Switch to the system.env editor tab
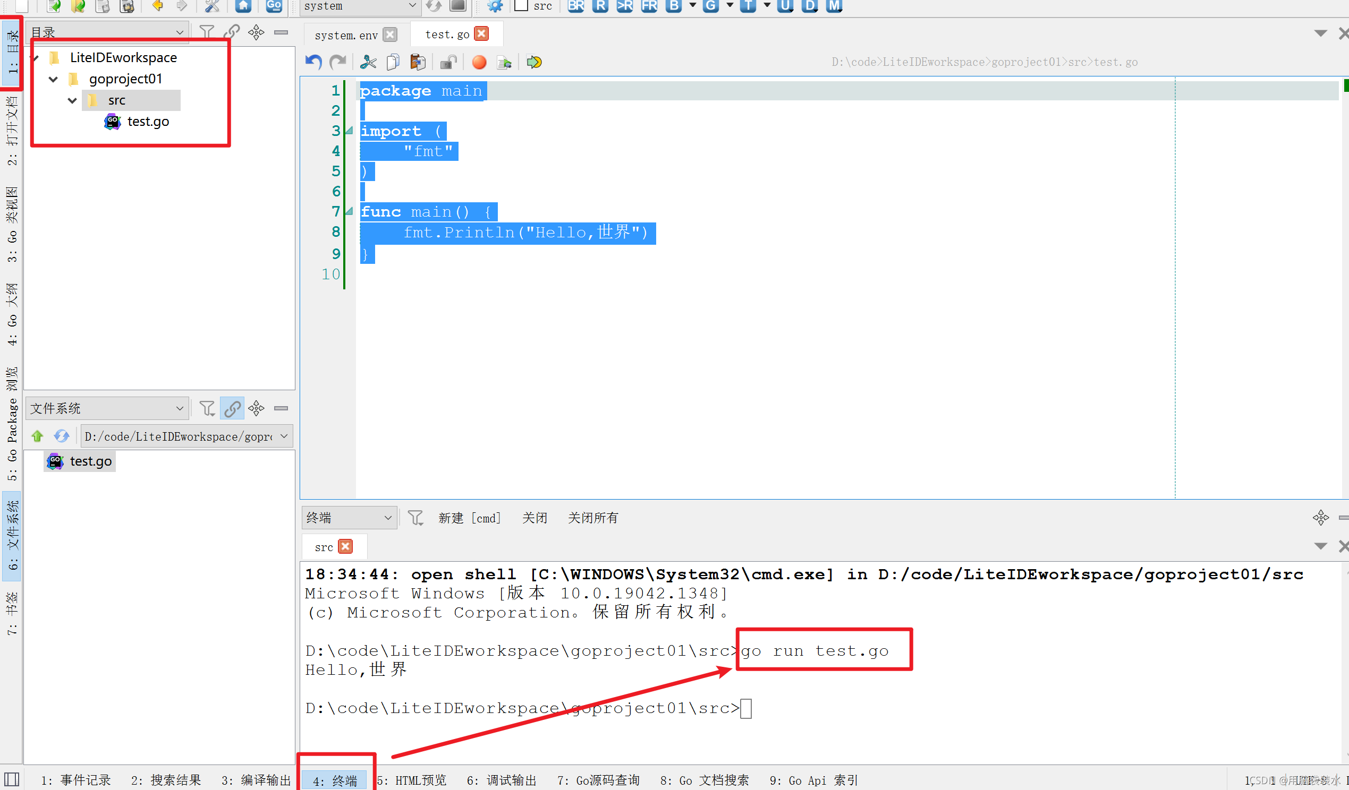Screen dimensions: 1349x790 [x=346, y=35]
